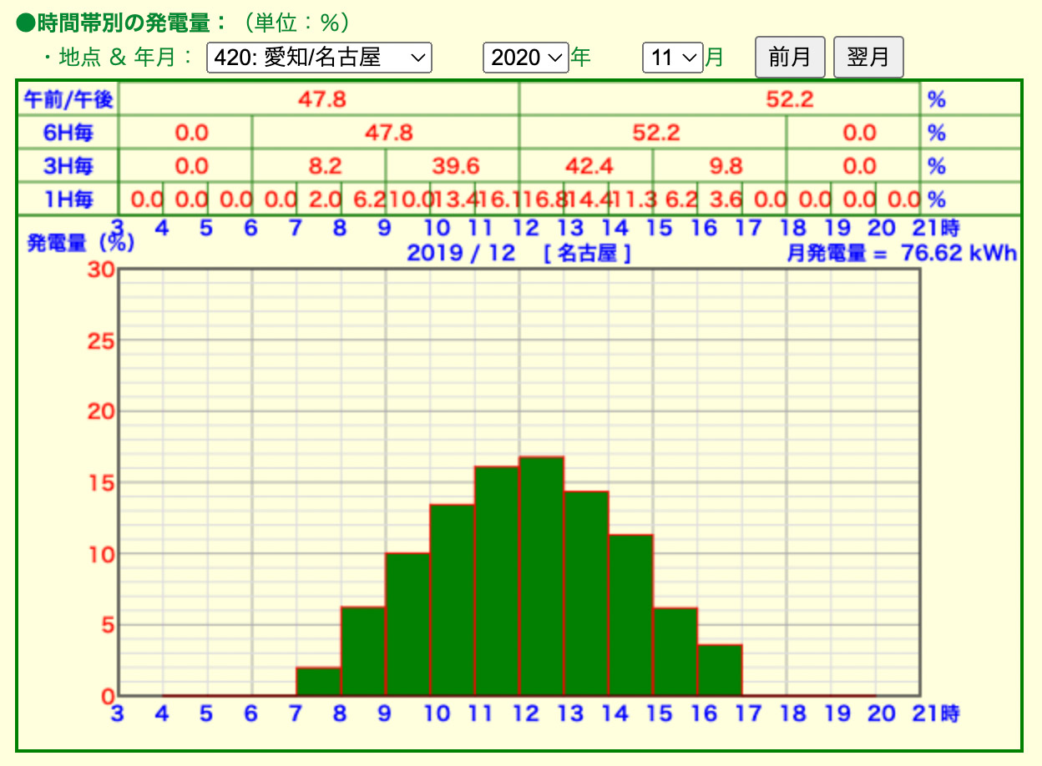This screenshot has height=766, width=1042.
Task: Click the 2019 / 12 [名古屋] chart title
Action: (518, 253)
